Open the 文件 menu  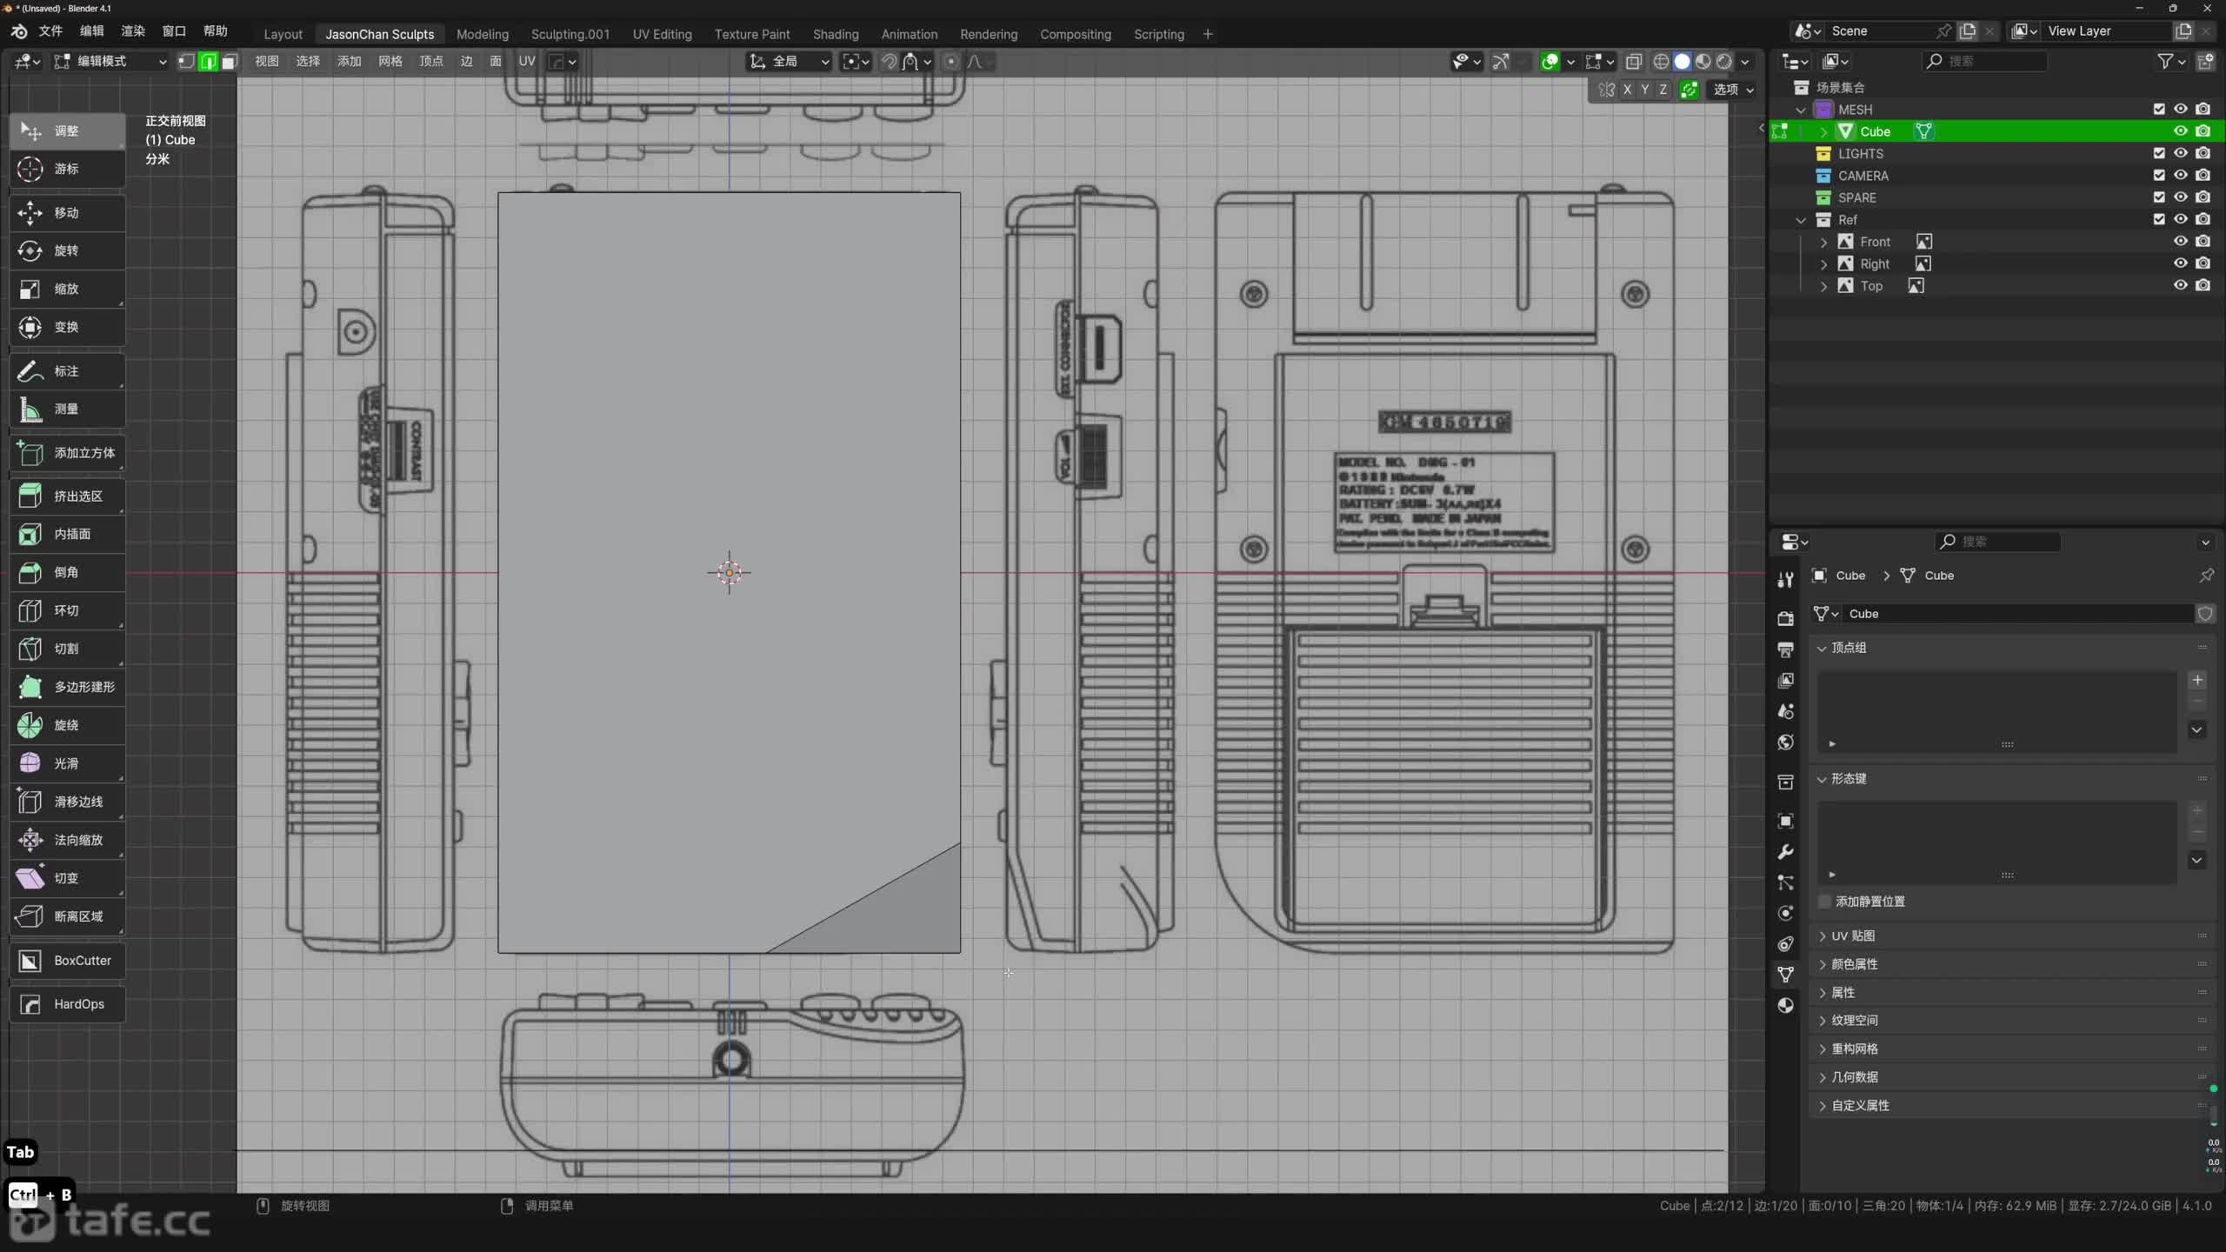pyautogui.click(x=50, y=31)
